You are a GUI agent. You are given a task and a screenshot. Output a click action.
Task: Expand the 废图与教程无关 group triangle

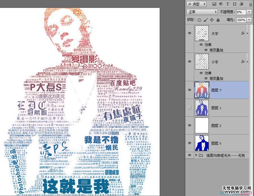pyautogui.click(x=196, y=155)
